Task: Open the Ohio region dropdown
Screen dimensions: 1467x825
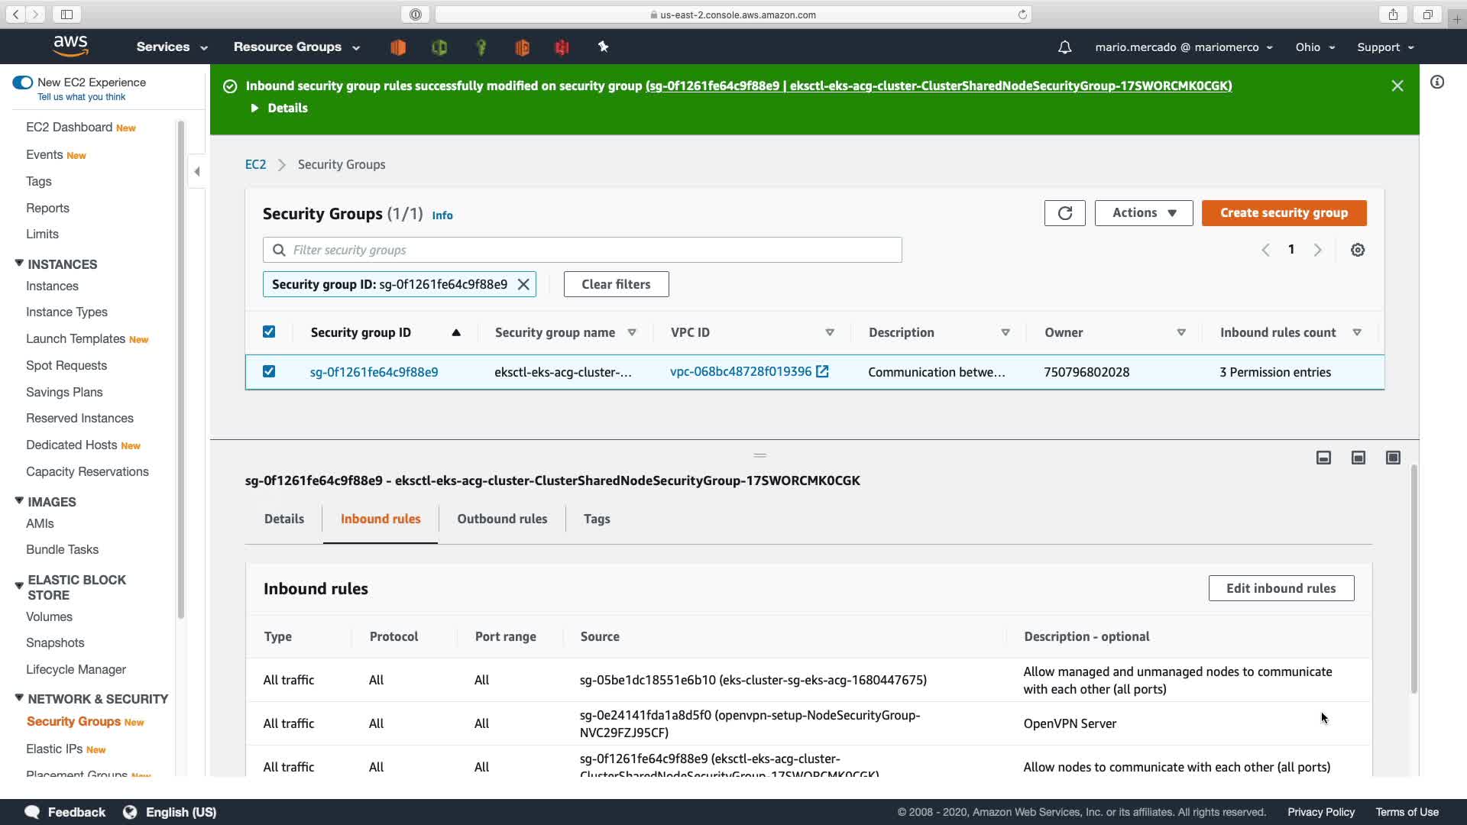Action: click(x=1314, y=47)
